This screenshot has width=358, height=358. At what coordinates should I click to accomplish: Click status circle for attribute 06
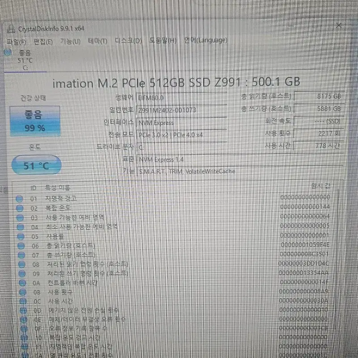[21, 246]
